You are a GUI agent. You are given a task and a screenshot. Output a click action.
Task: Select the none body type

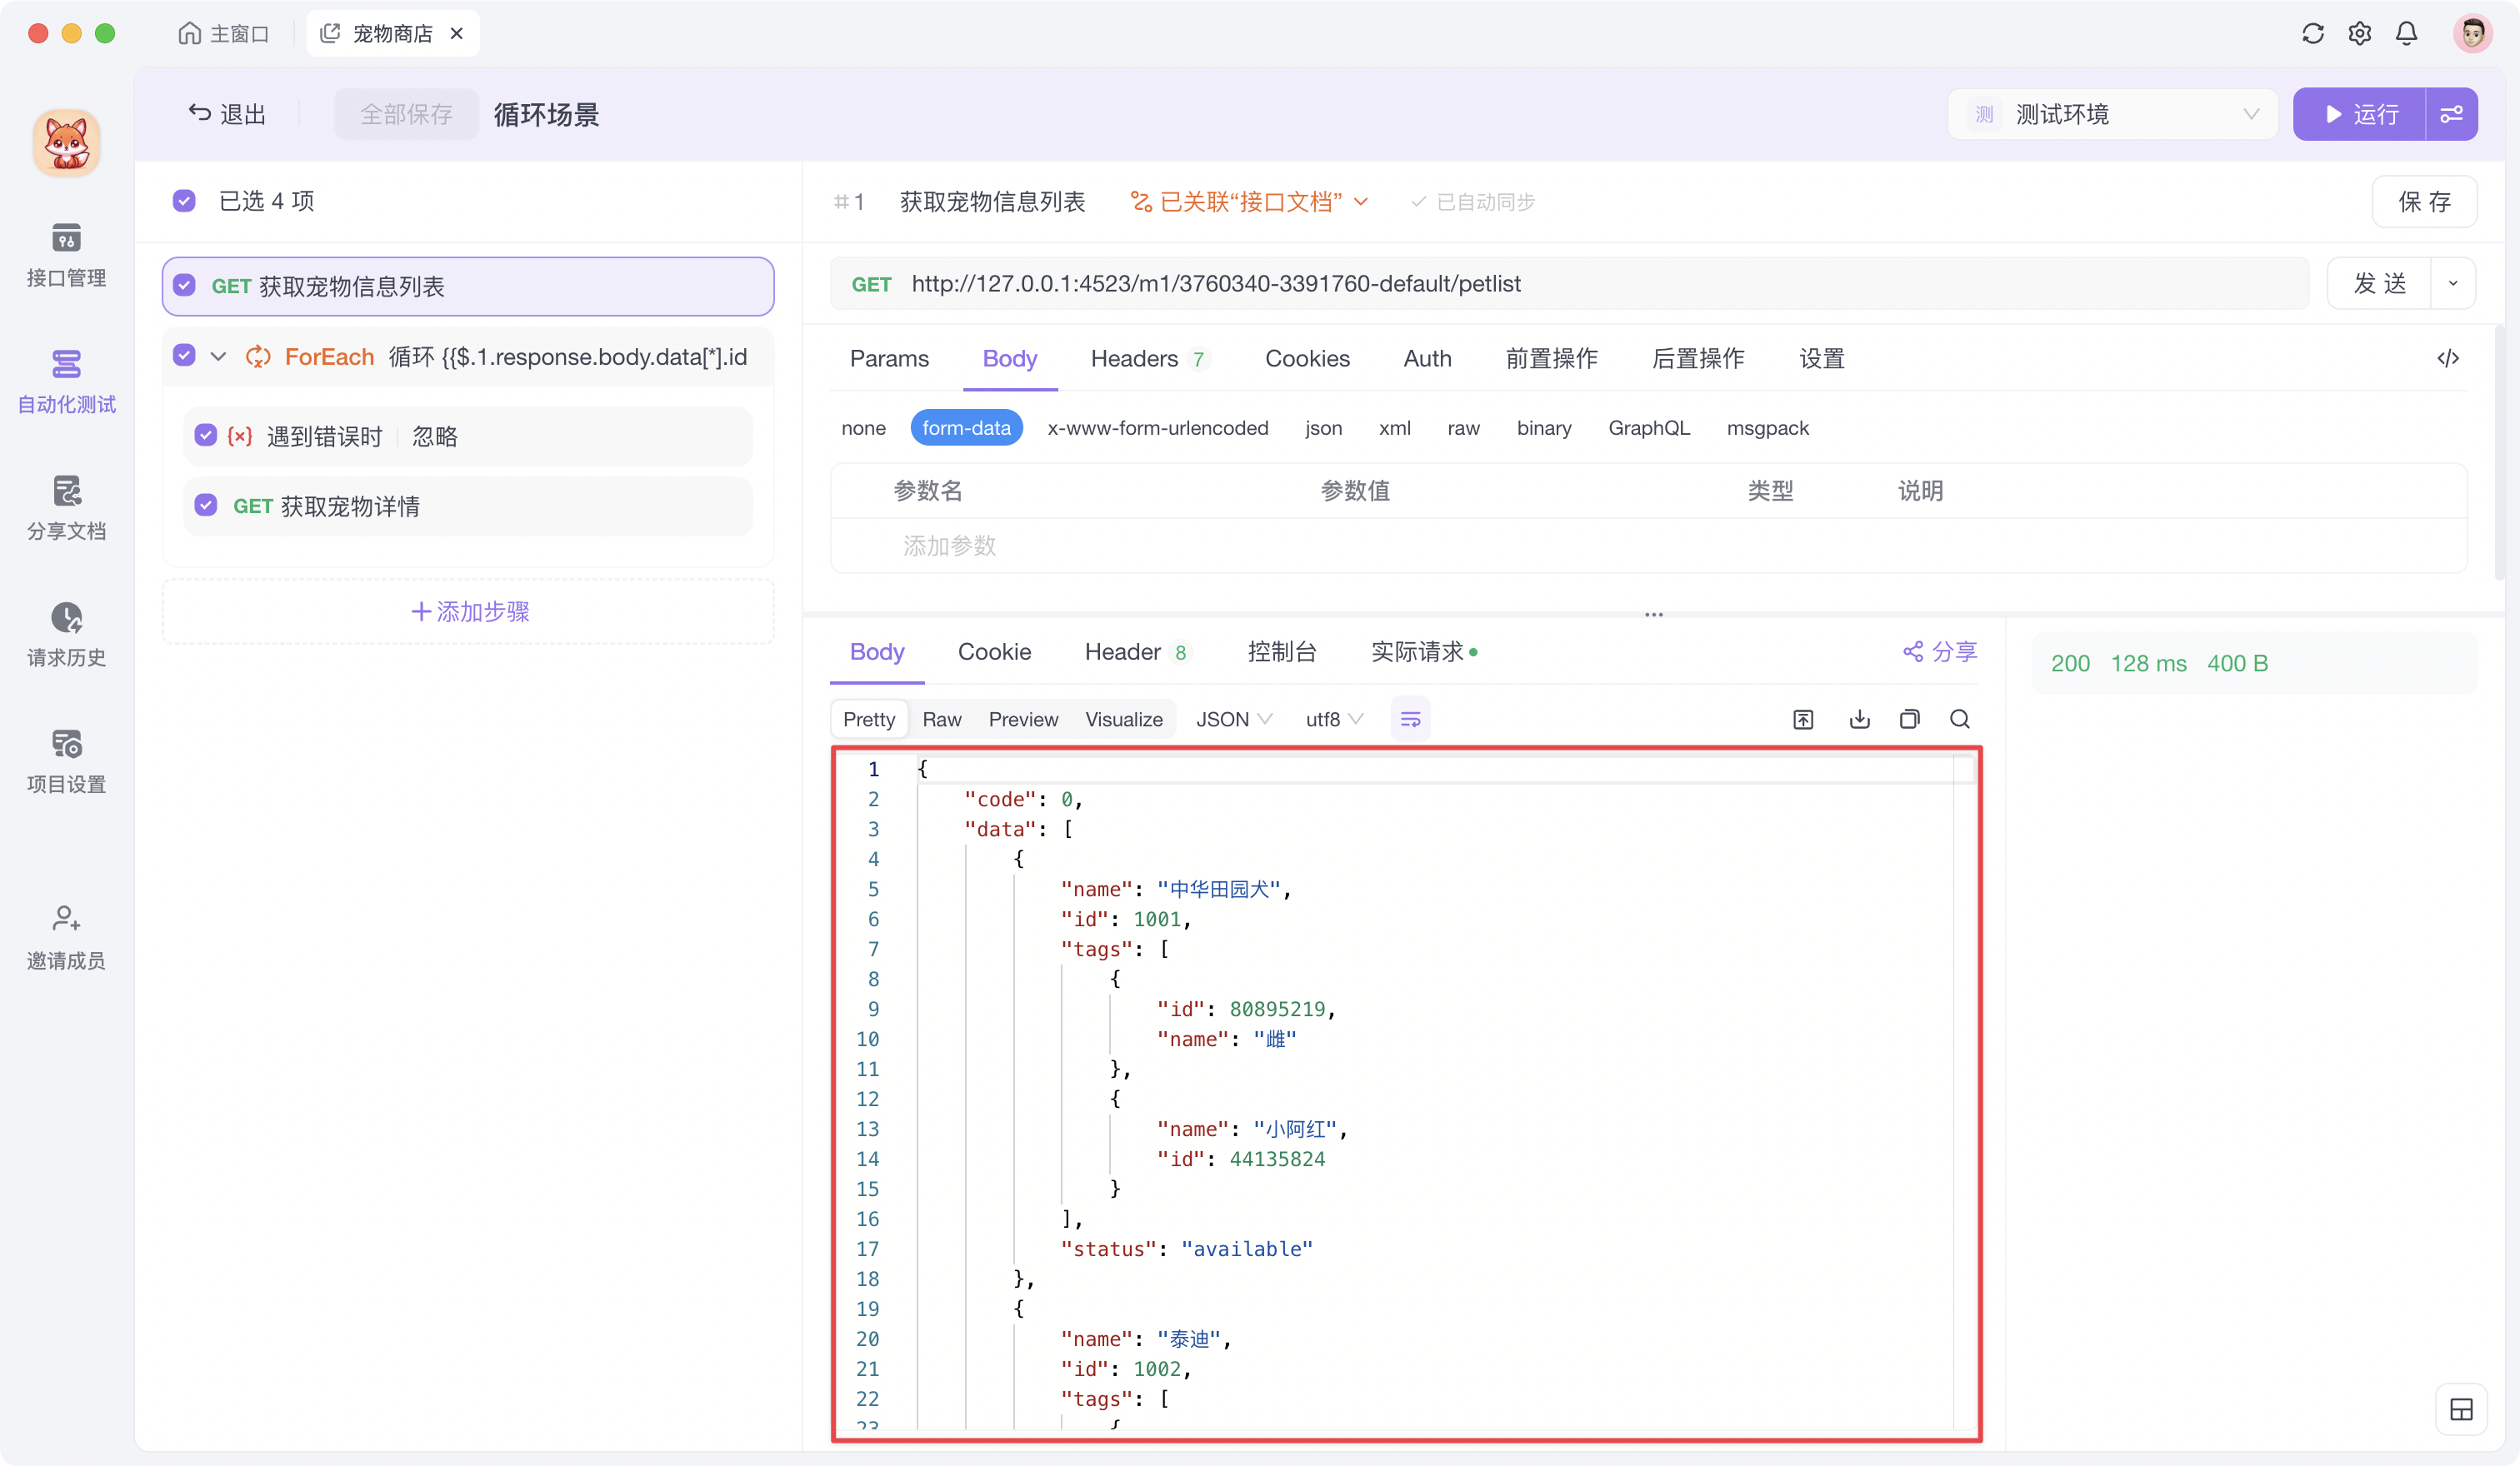coord(863,427)
